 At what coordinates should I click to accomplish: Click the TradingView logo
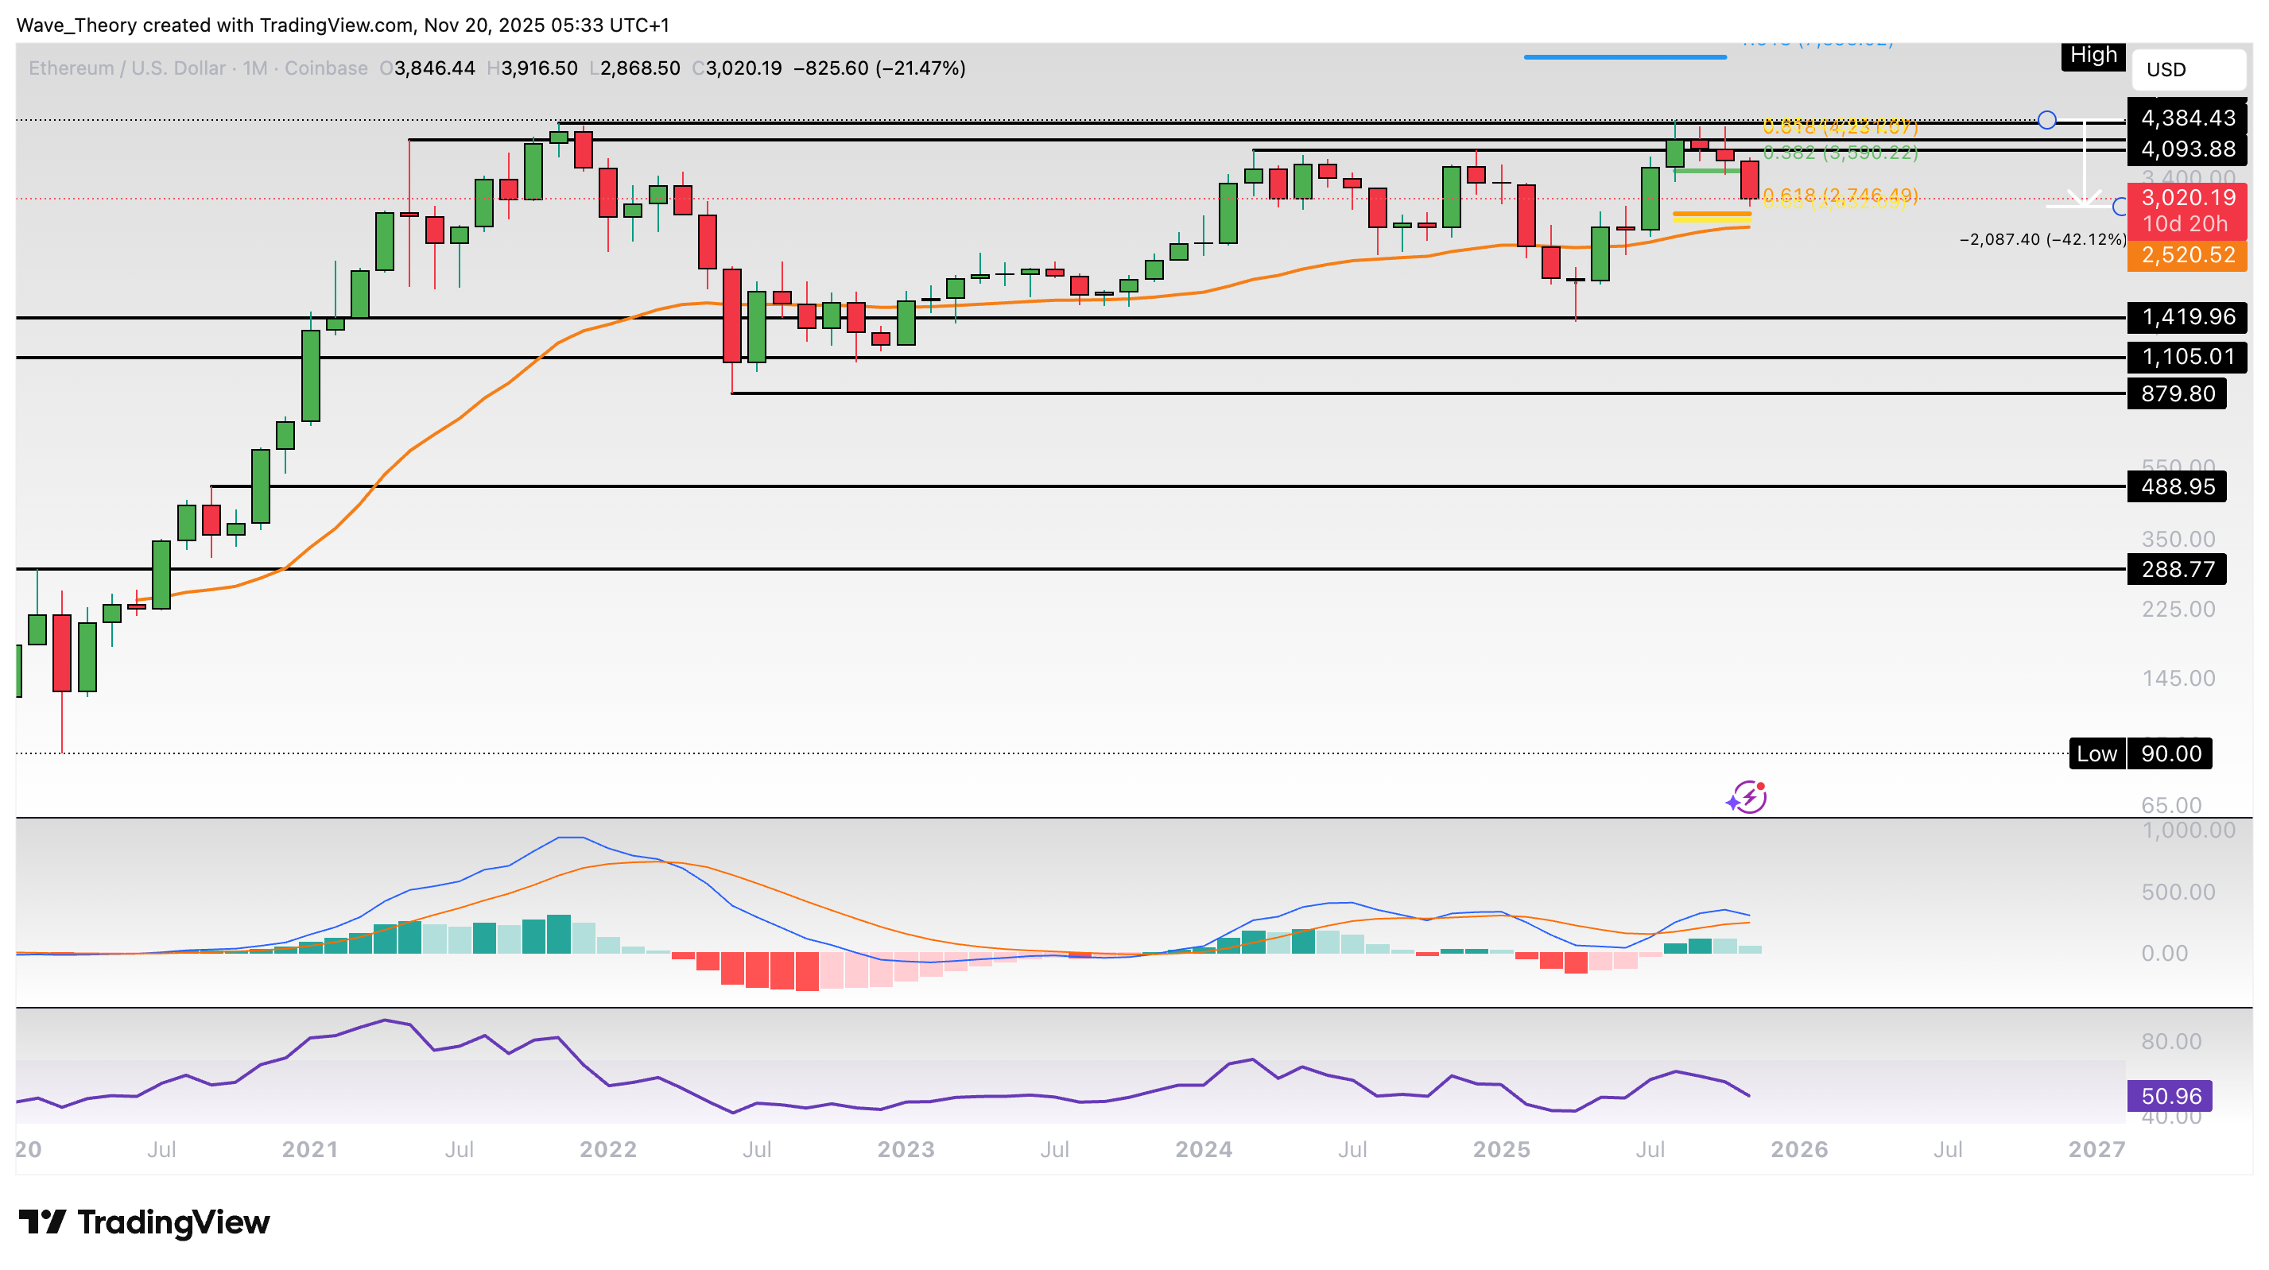click(x=145, y=1222)
